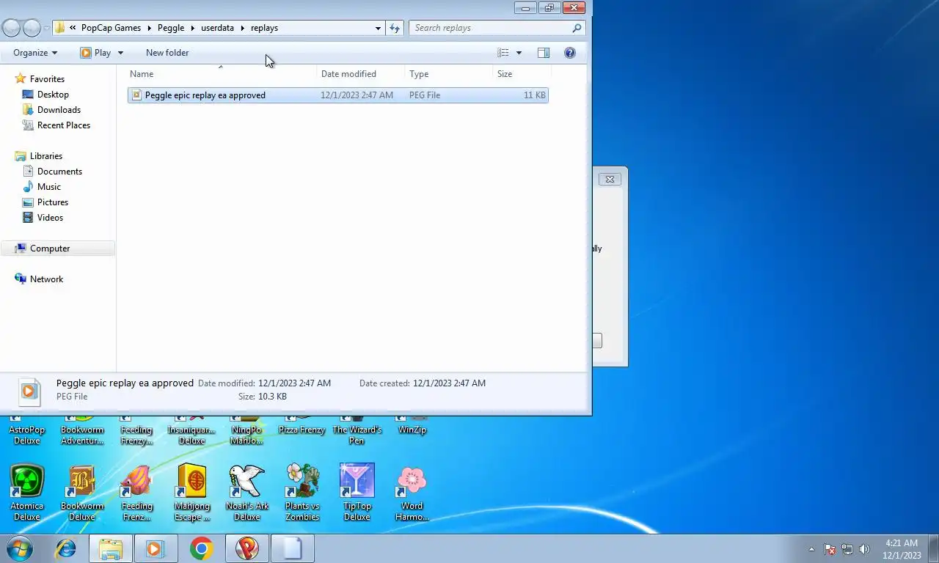Screen dimensions: 939x563
Task: Change your view icon in toolbar
Action: click(503, 53)
